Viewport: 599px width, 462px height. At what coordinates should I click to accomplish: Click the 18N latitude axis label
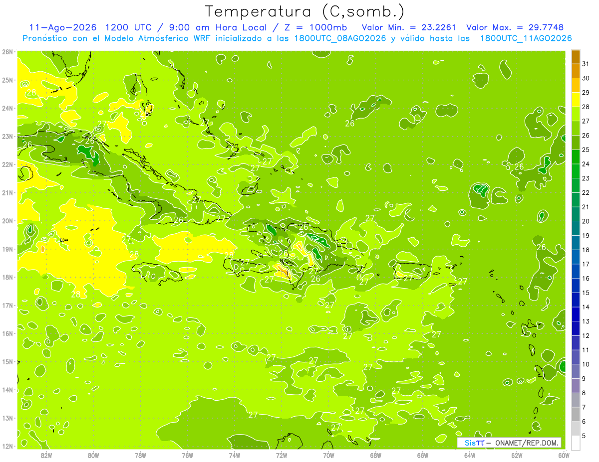pyautogui.click(x=7, y=277)
